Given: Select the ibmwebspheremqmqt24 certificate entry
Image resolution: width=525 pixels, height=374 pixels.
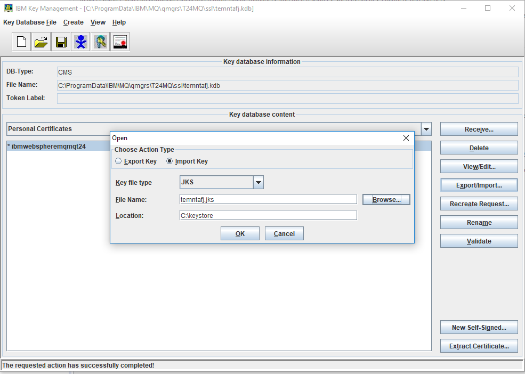Looking at the screenshot, I should coord(58,147).
